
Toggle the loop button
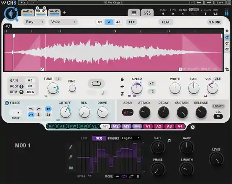(x=96, y=84)
